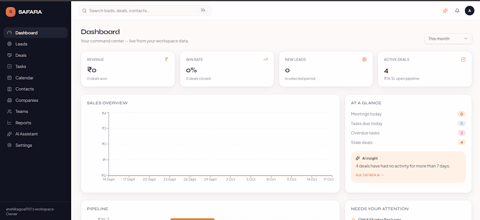Viewport: 480px width, 220px height.
Task: Click the Overdue tasks count badge
Action: 461,133
